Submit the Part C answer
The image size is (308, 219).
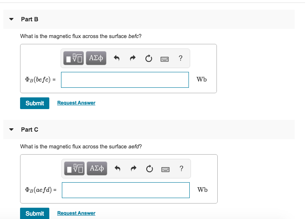pos(35,213)
